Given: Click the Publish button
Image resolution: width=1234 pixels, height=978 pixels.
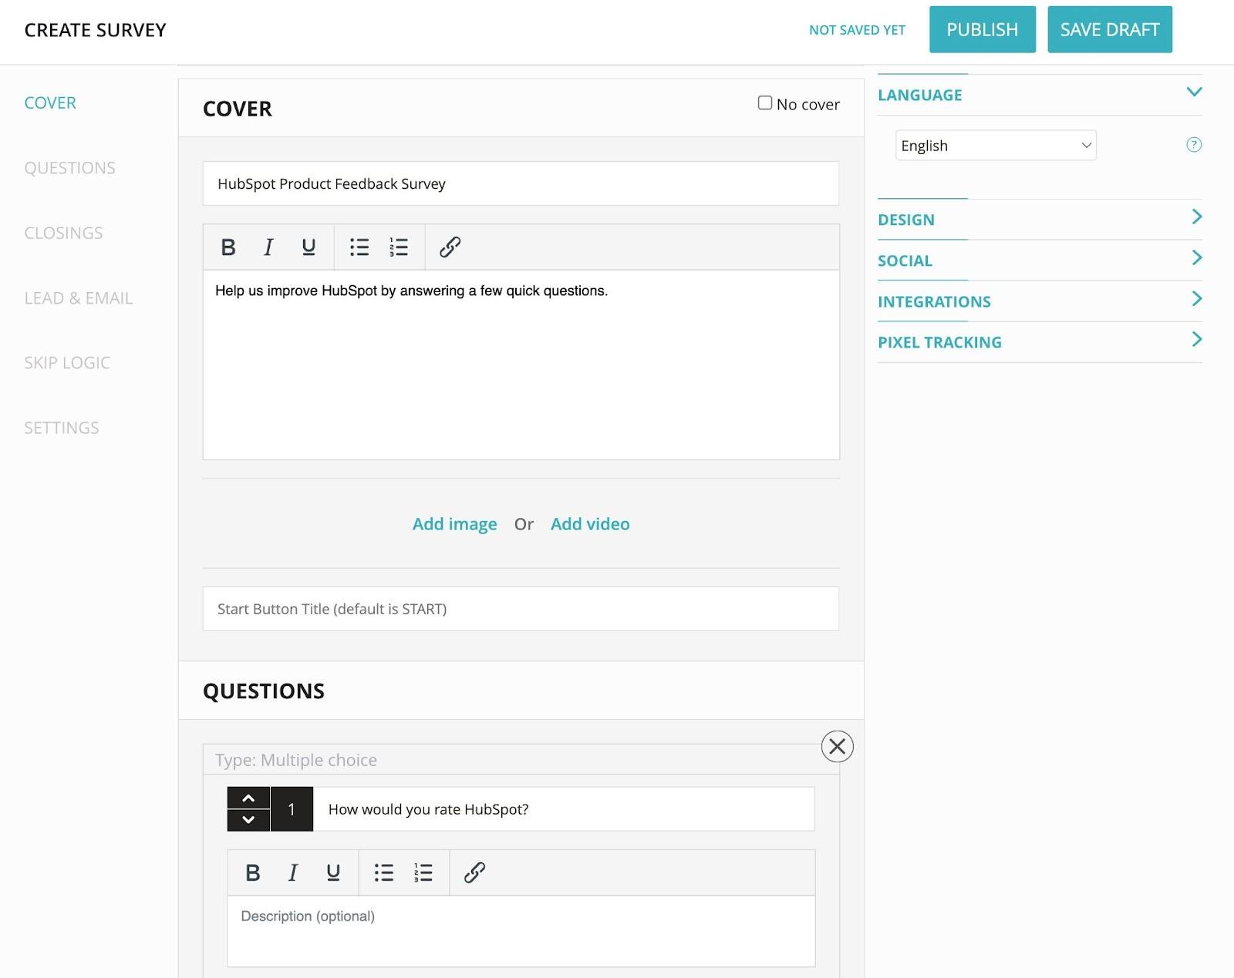Looking at the screenshot, I should tap(983, 29).
